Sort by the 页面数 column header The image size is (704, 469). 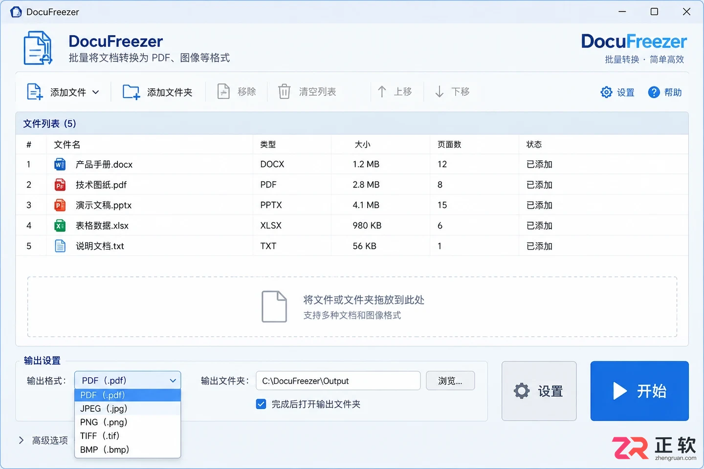pyautogui.click(x=449, y=145)
